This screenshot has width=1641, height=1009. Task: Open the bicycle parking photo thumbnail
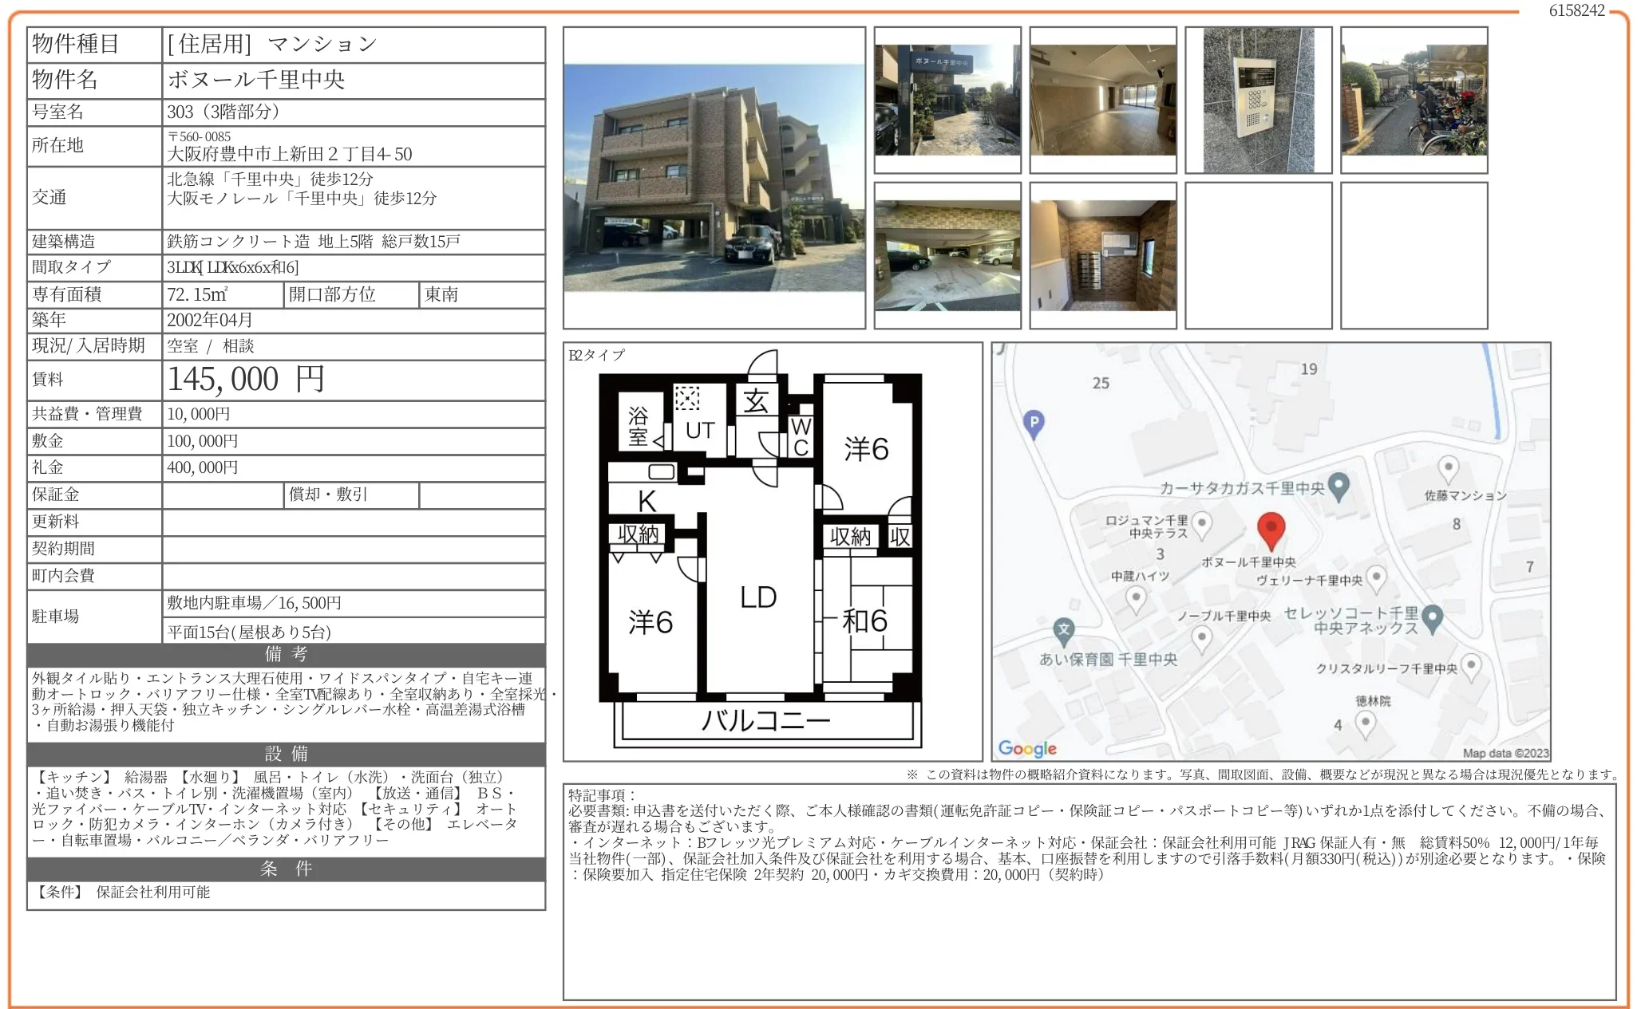point(1414,101)
